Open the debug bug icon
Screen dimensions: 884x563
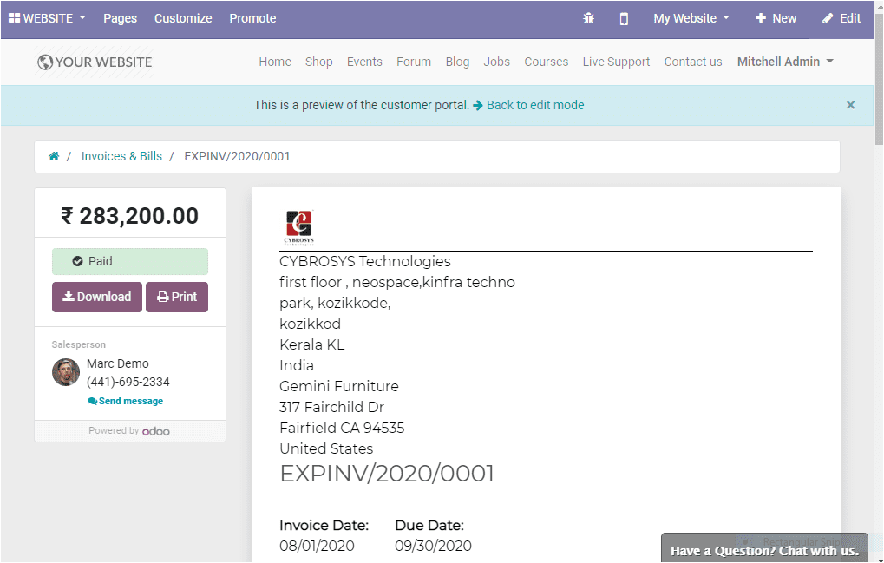click(588, 18)
